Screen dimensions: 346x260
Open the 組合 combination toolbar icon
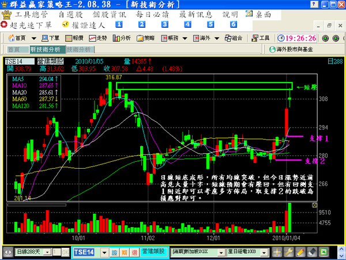point(234,38)
